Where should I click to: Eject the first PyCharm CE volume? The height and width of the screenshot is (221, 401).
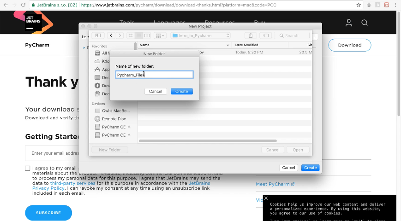[x=129, y=127]
